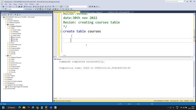Screen dimensions: 196x110
Task: Select SQL Server Agent node
Action: coord(17,87)
